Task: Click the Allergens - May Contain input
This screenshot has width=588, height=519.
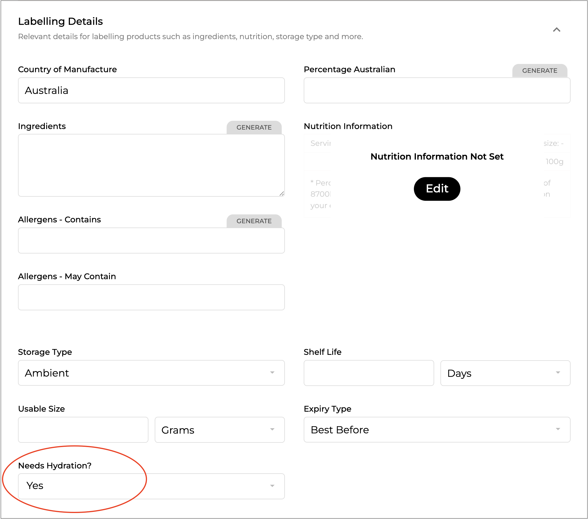Action: click(151, 297)
